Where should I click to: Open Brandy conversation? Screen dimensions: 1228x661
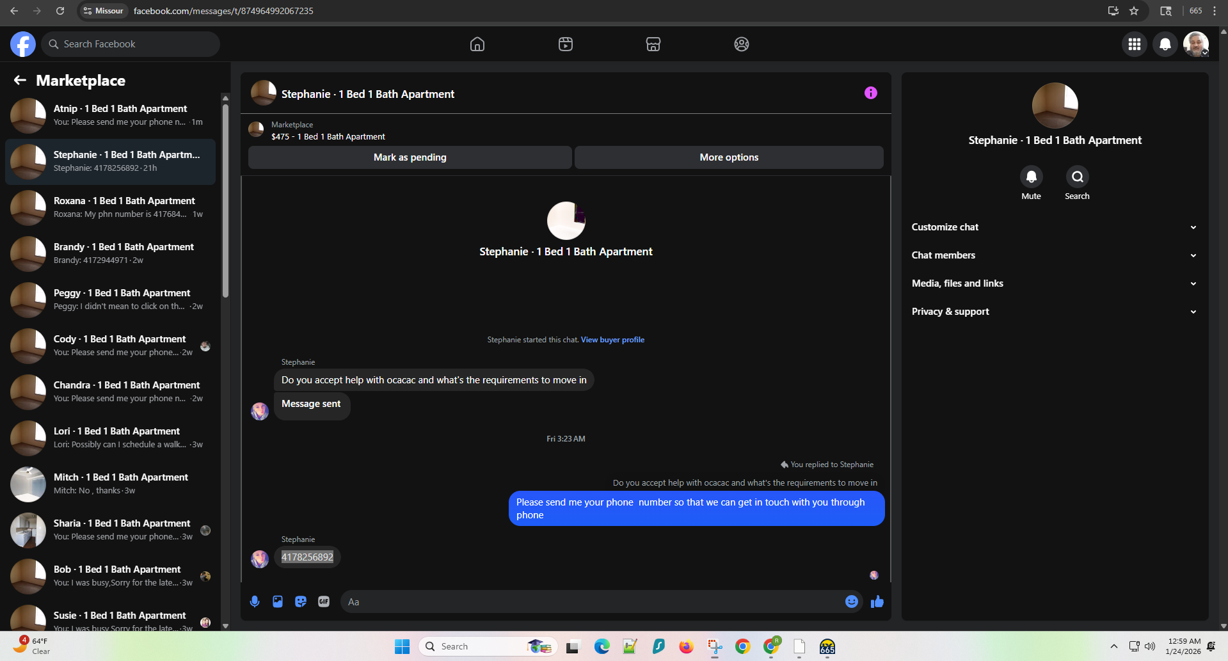pos(110,254)
